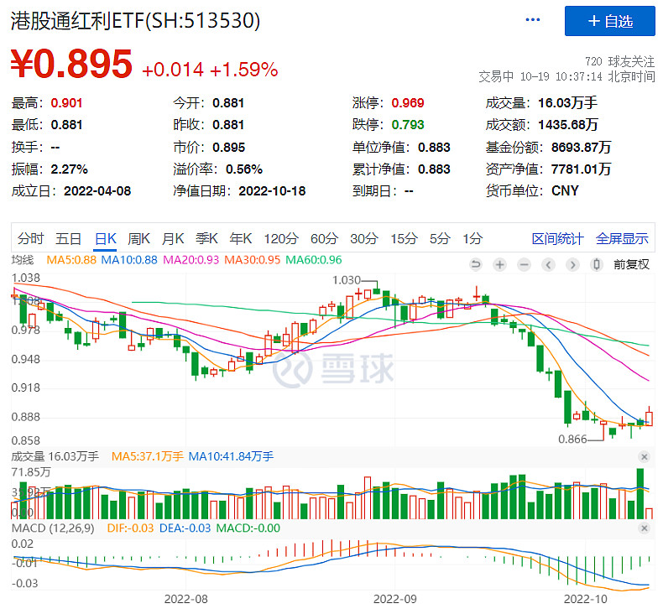
Task: Select the 日K chart tab
Action: pos(105,239)
